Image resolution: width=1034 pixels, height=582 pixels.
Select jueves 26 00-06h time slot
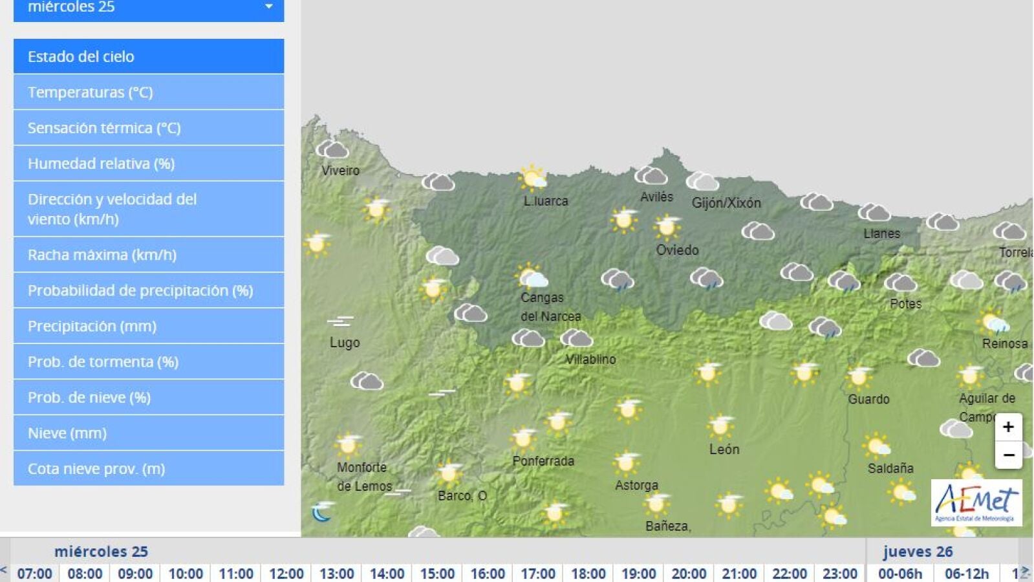(899, 574)
